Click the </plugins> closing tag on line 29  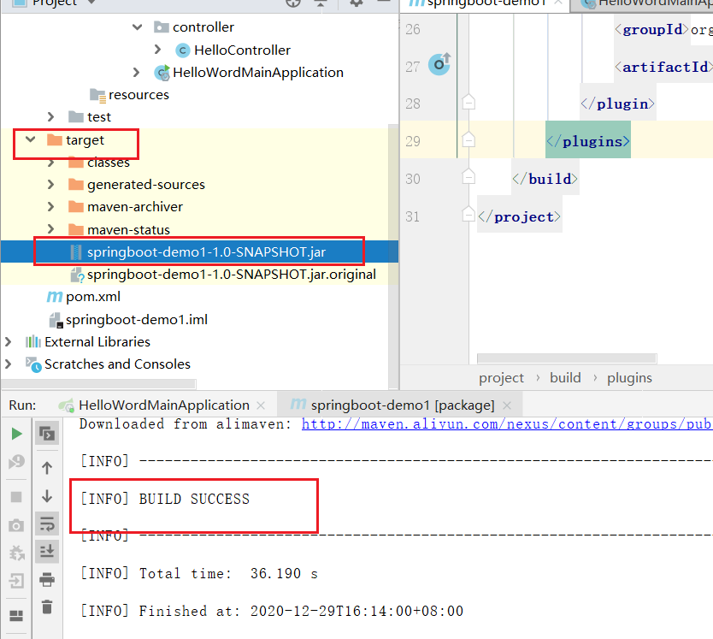tap(588, 141)
